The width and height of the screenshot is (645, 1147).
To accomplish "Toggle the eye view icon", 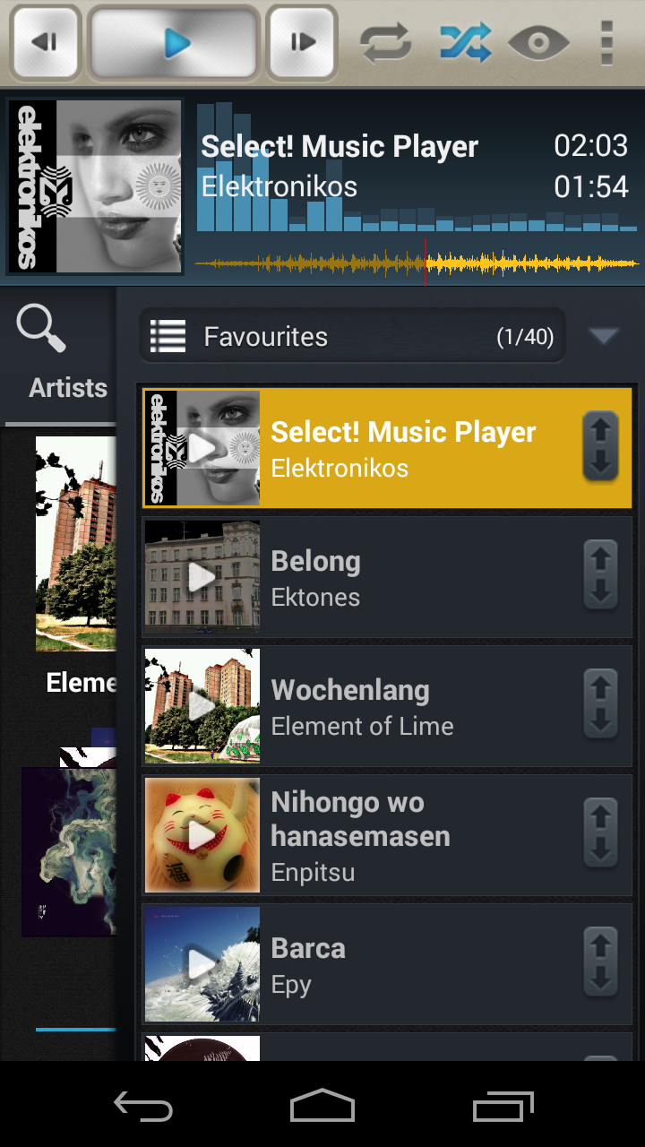I will point(537,42).
